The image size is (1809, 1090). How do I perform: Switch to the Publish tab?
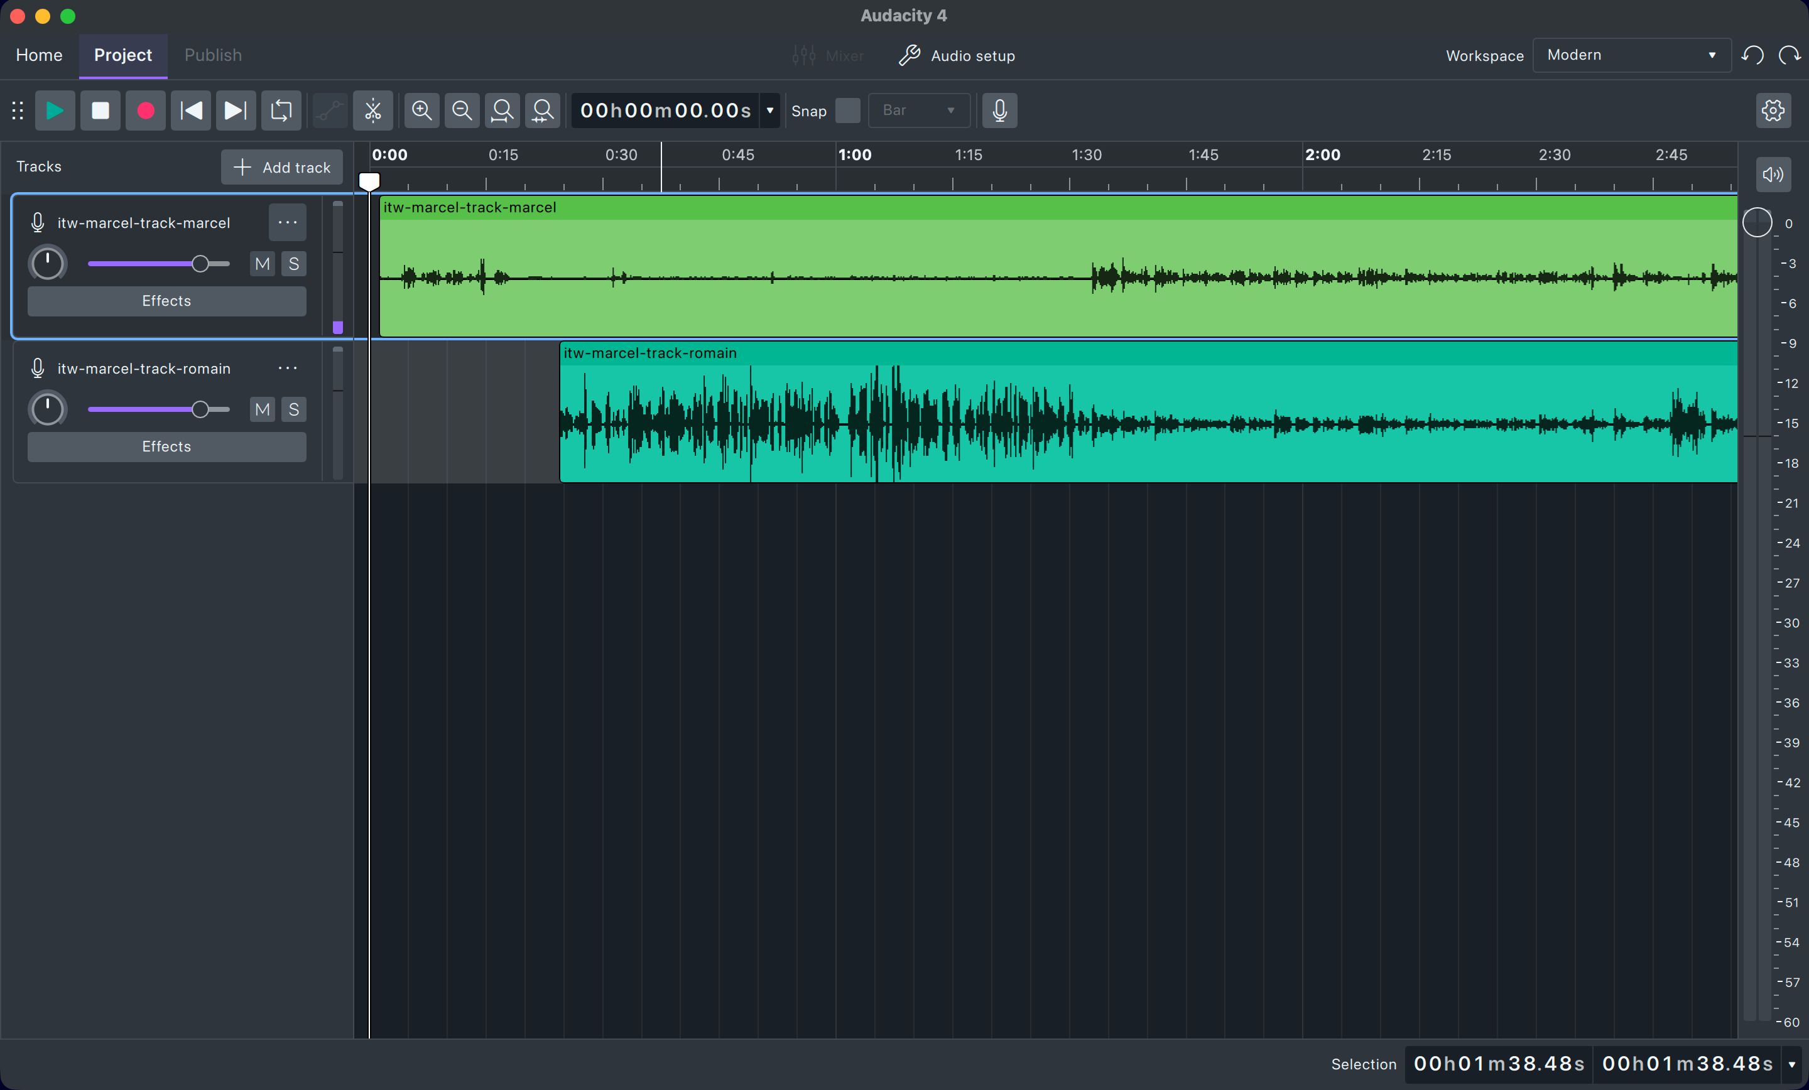click(x=212, y=55)
